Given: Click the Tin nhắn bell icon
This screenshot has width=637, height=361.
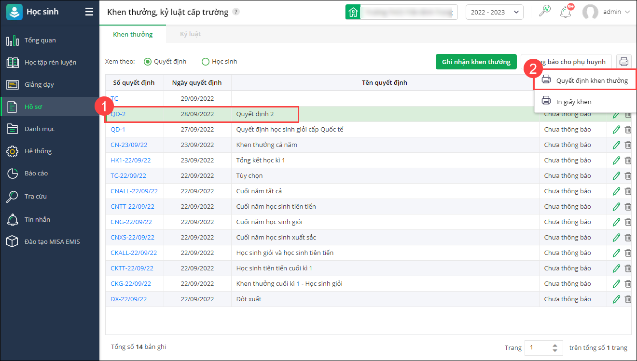Looking at the screenshot, I should point(13,219).
